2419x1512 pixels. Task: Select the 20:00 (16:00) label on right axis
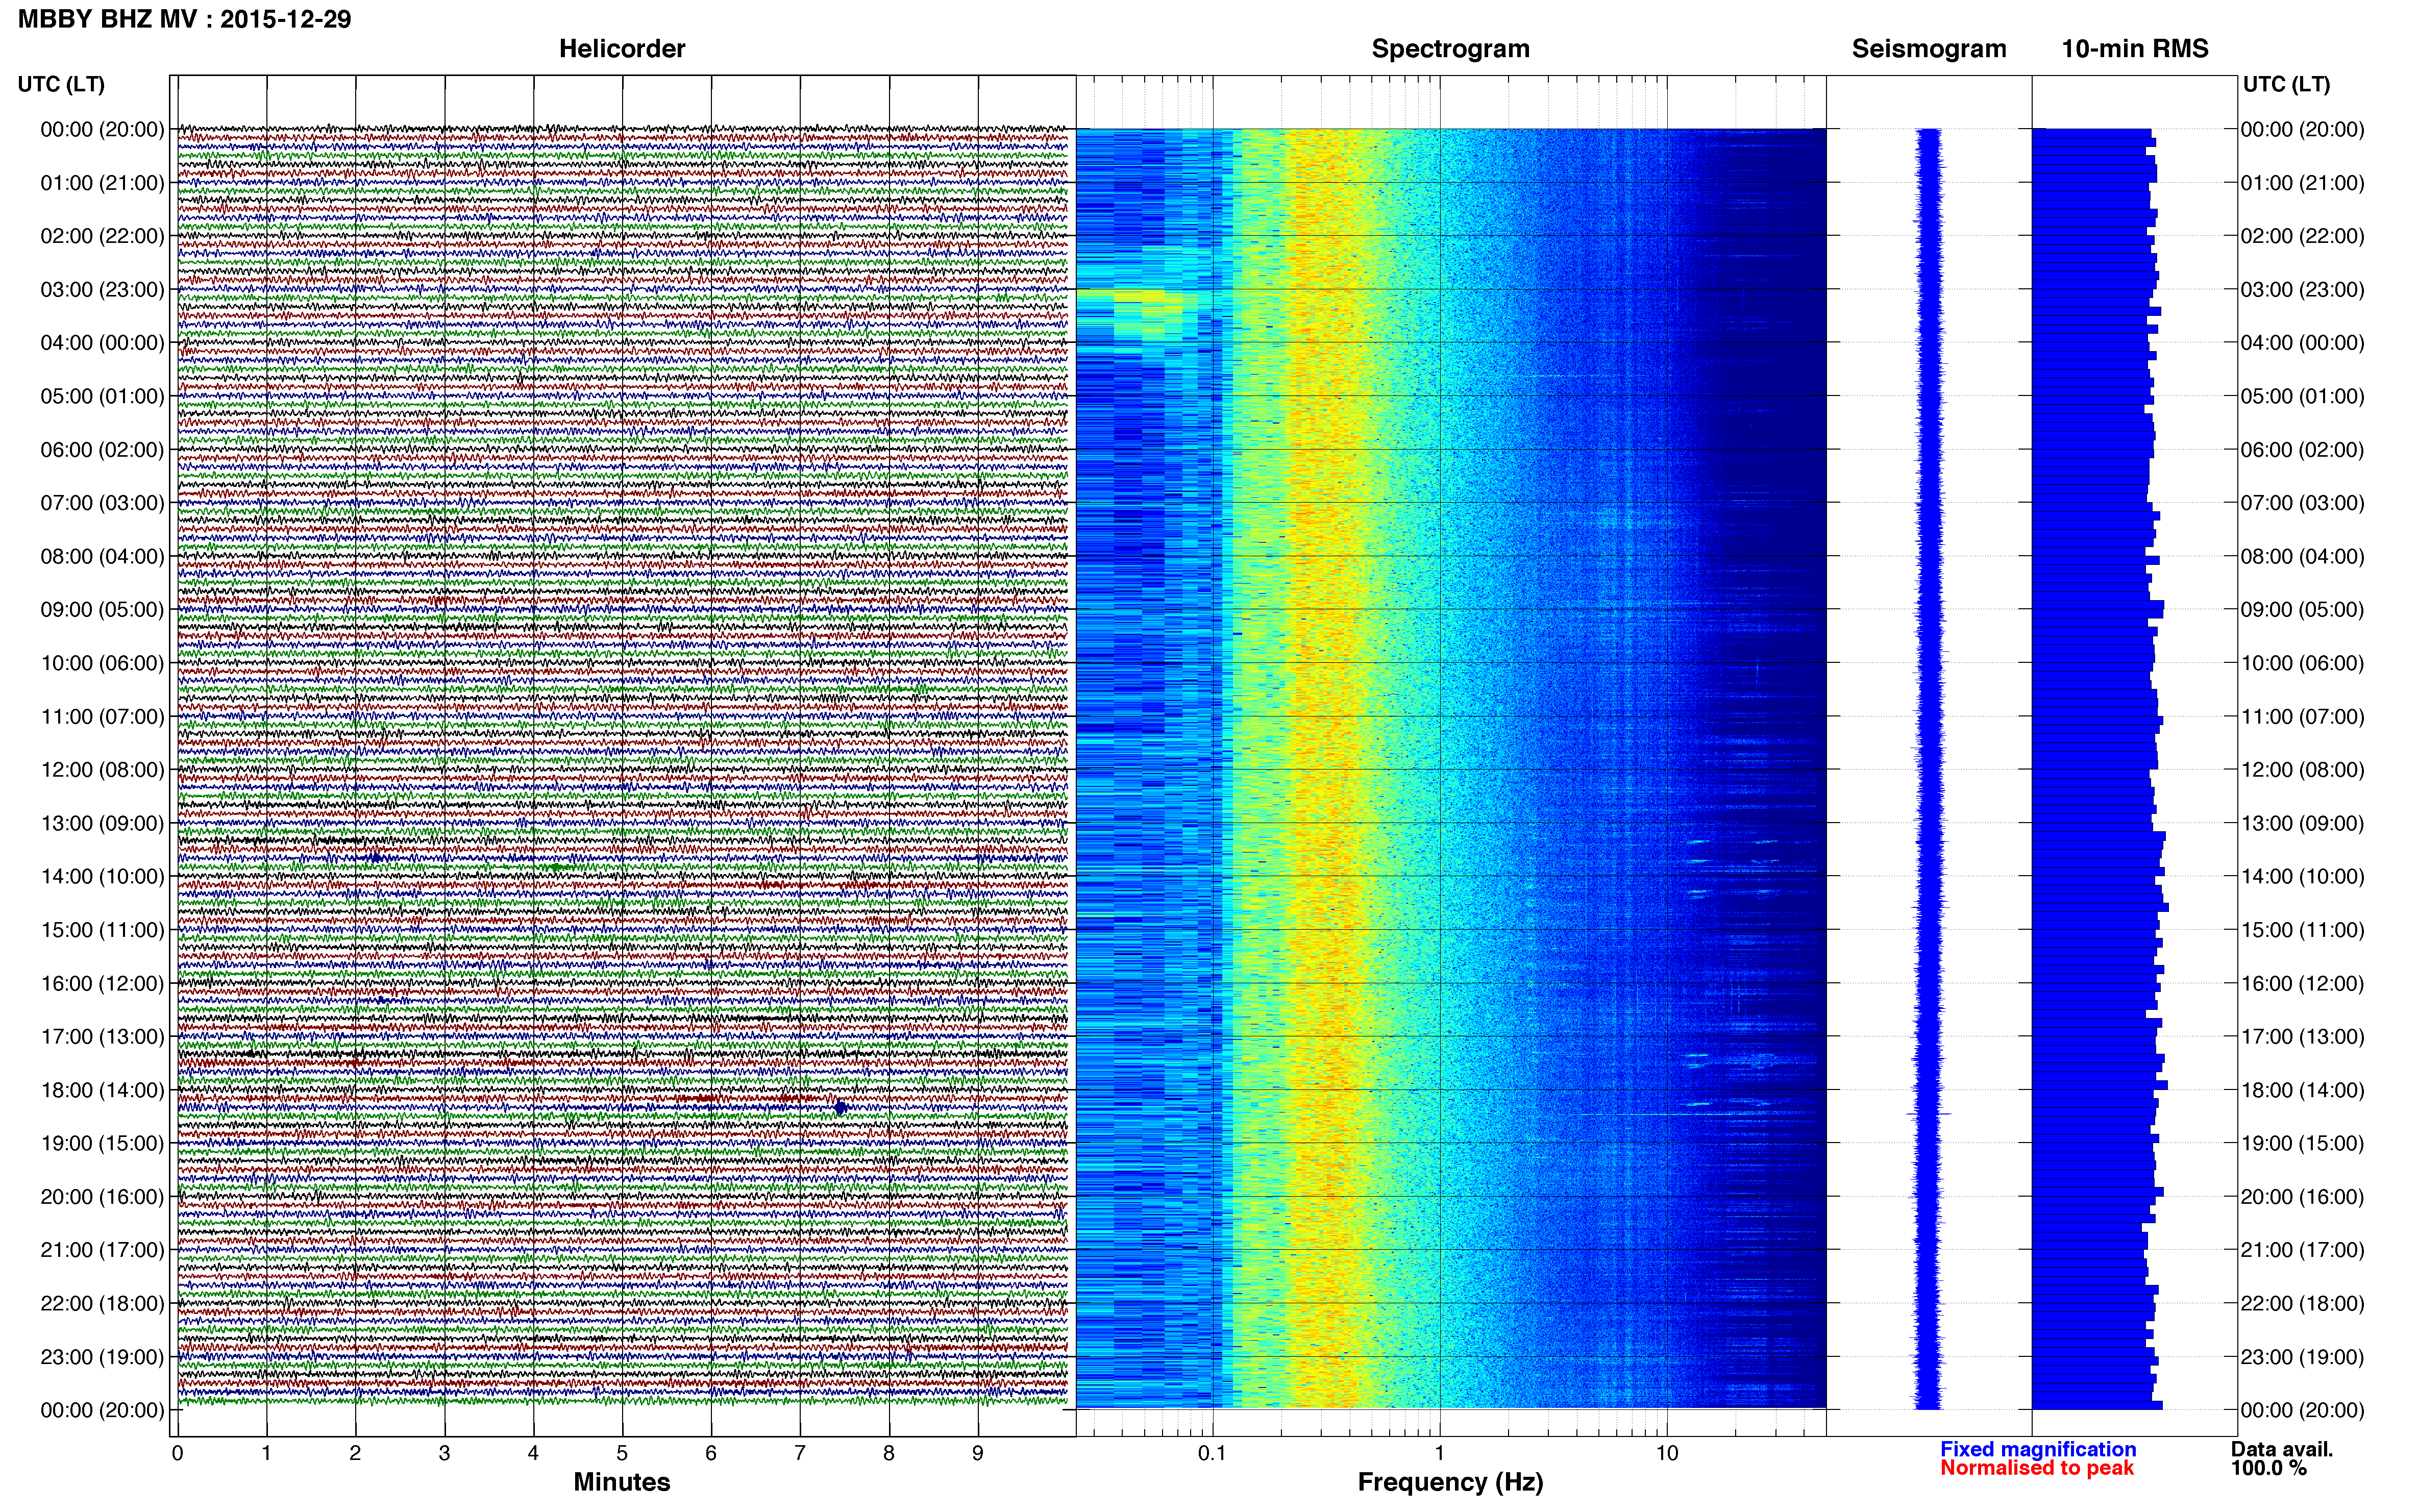pos(2302,1197)
